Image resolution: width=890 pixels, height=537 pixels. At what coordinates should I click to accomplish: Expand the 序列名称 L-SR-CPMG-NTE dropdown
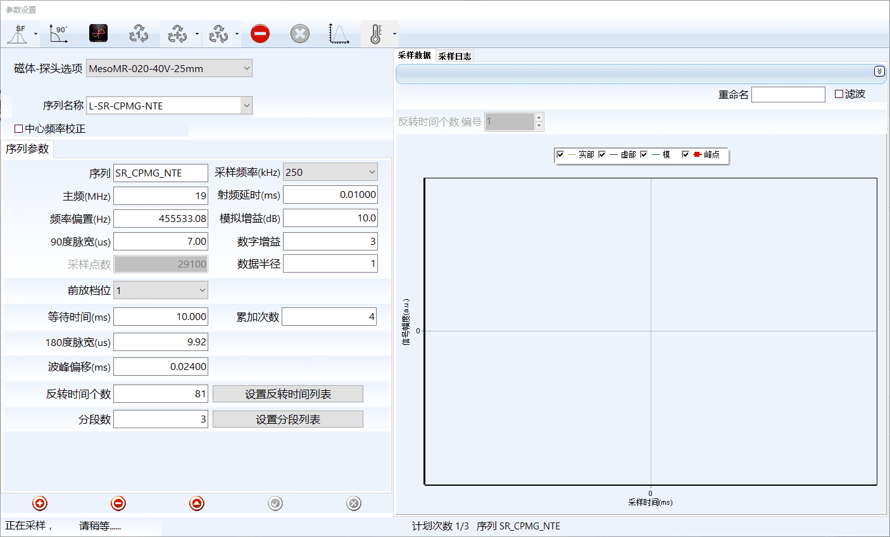pyautogui.click(x=246, y=106)
